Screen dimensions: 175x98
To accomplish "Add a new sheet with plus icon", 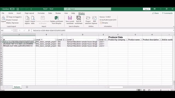I will 27,87.
